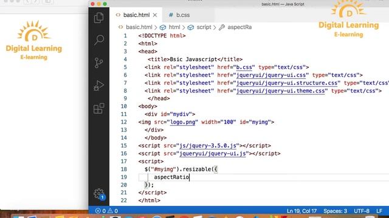Open the Extensions view
This screenshot has height=218, width=389.
(98, 108)
